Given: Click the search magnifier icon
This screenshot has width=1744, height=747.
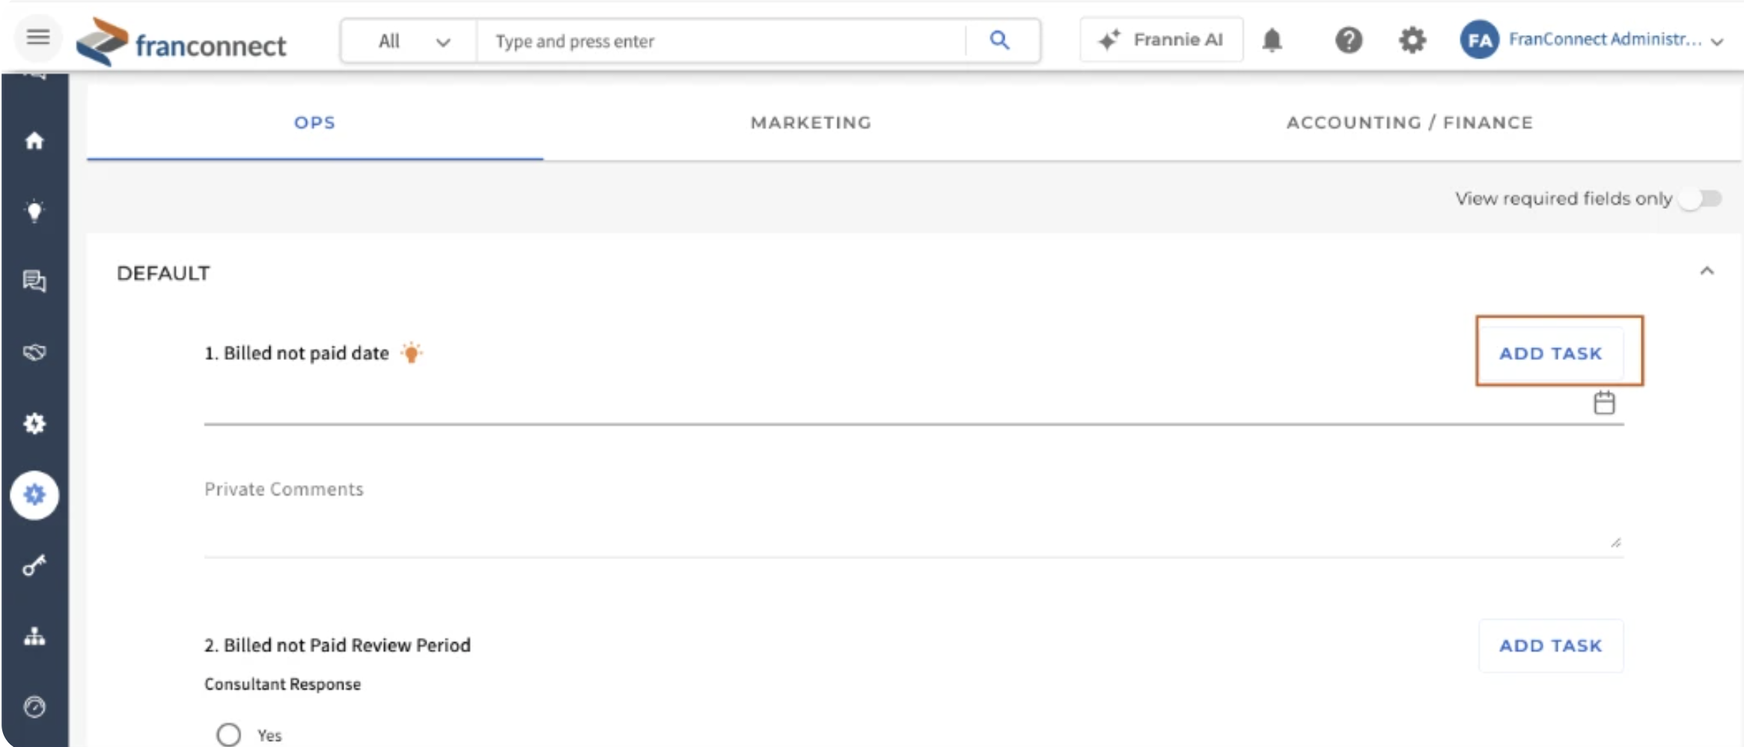Looking at the screenshot, I should (x=999, y=40).
